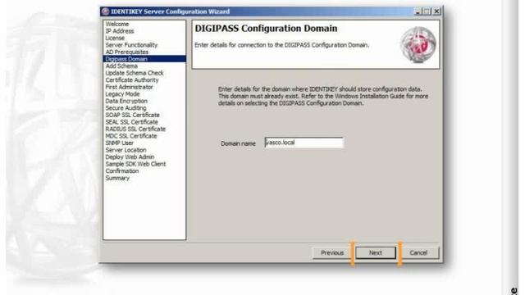Click the Domain name label

point(238,143)
